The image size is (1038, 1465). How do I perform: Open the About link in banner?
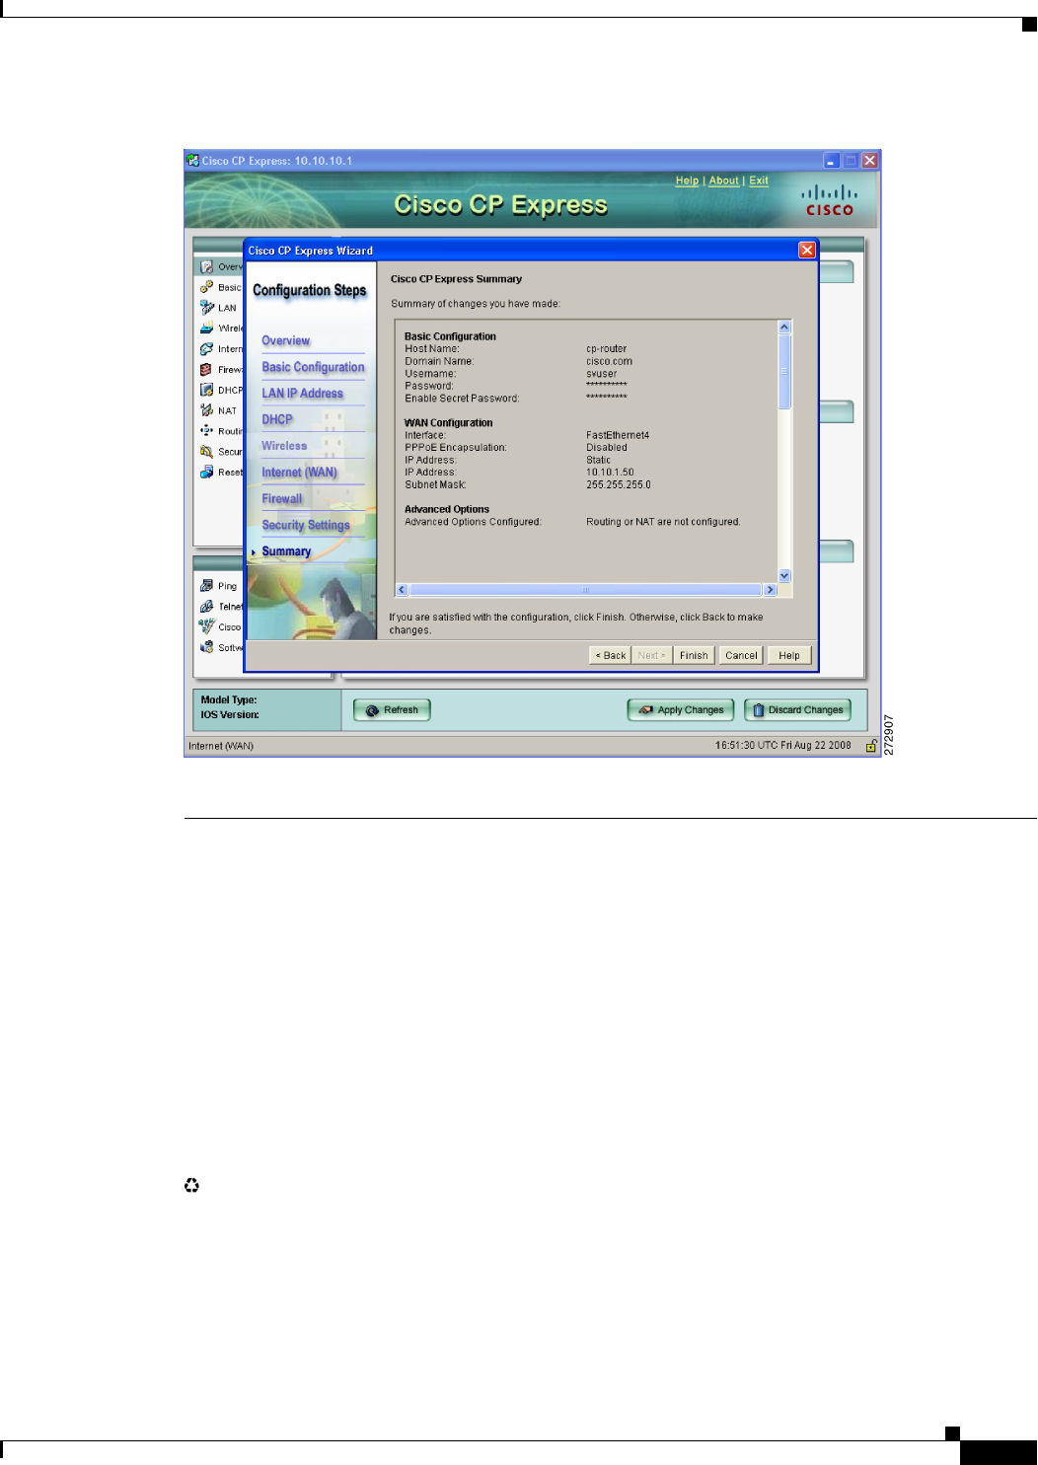[x=723, y=182]
